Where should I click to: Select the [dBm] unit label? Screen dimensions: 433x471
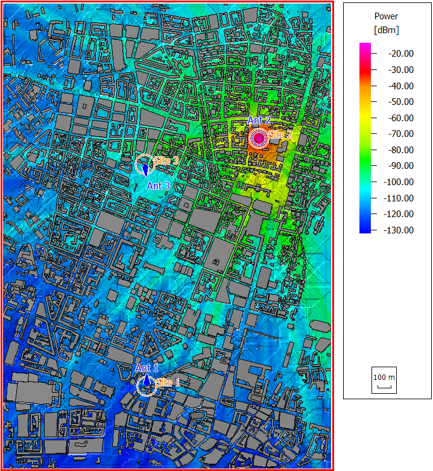(x=386, y=30)
